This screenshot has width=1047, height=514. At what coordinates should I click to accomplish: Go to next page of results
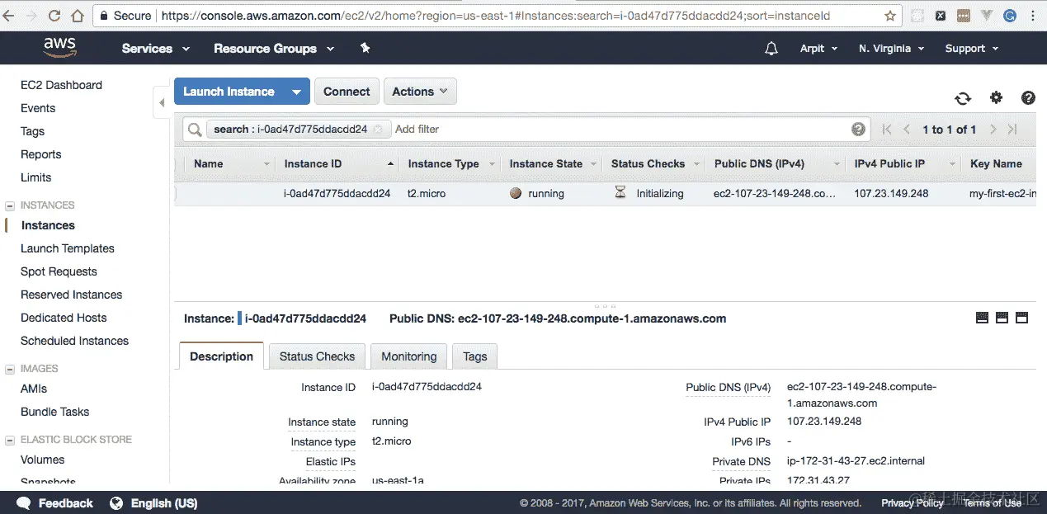tap(993, 130)
